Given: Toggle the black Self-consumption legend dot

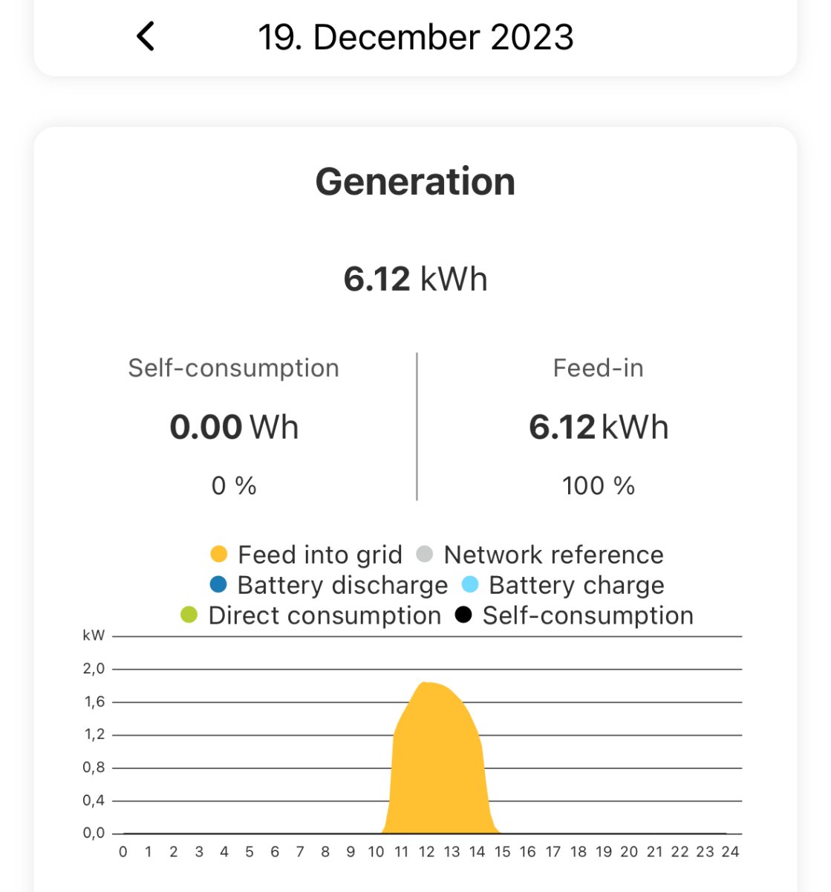Looking at the screenshot, I should click(x=463, y=615).
